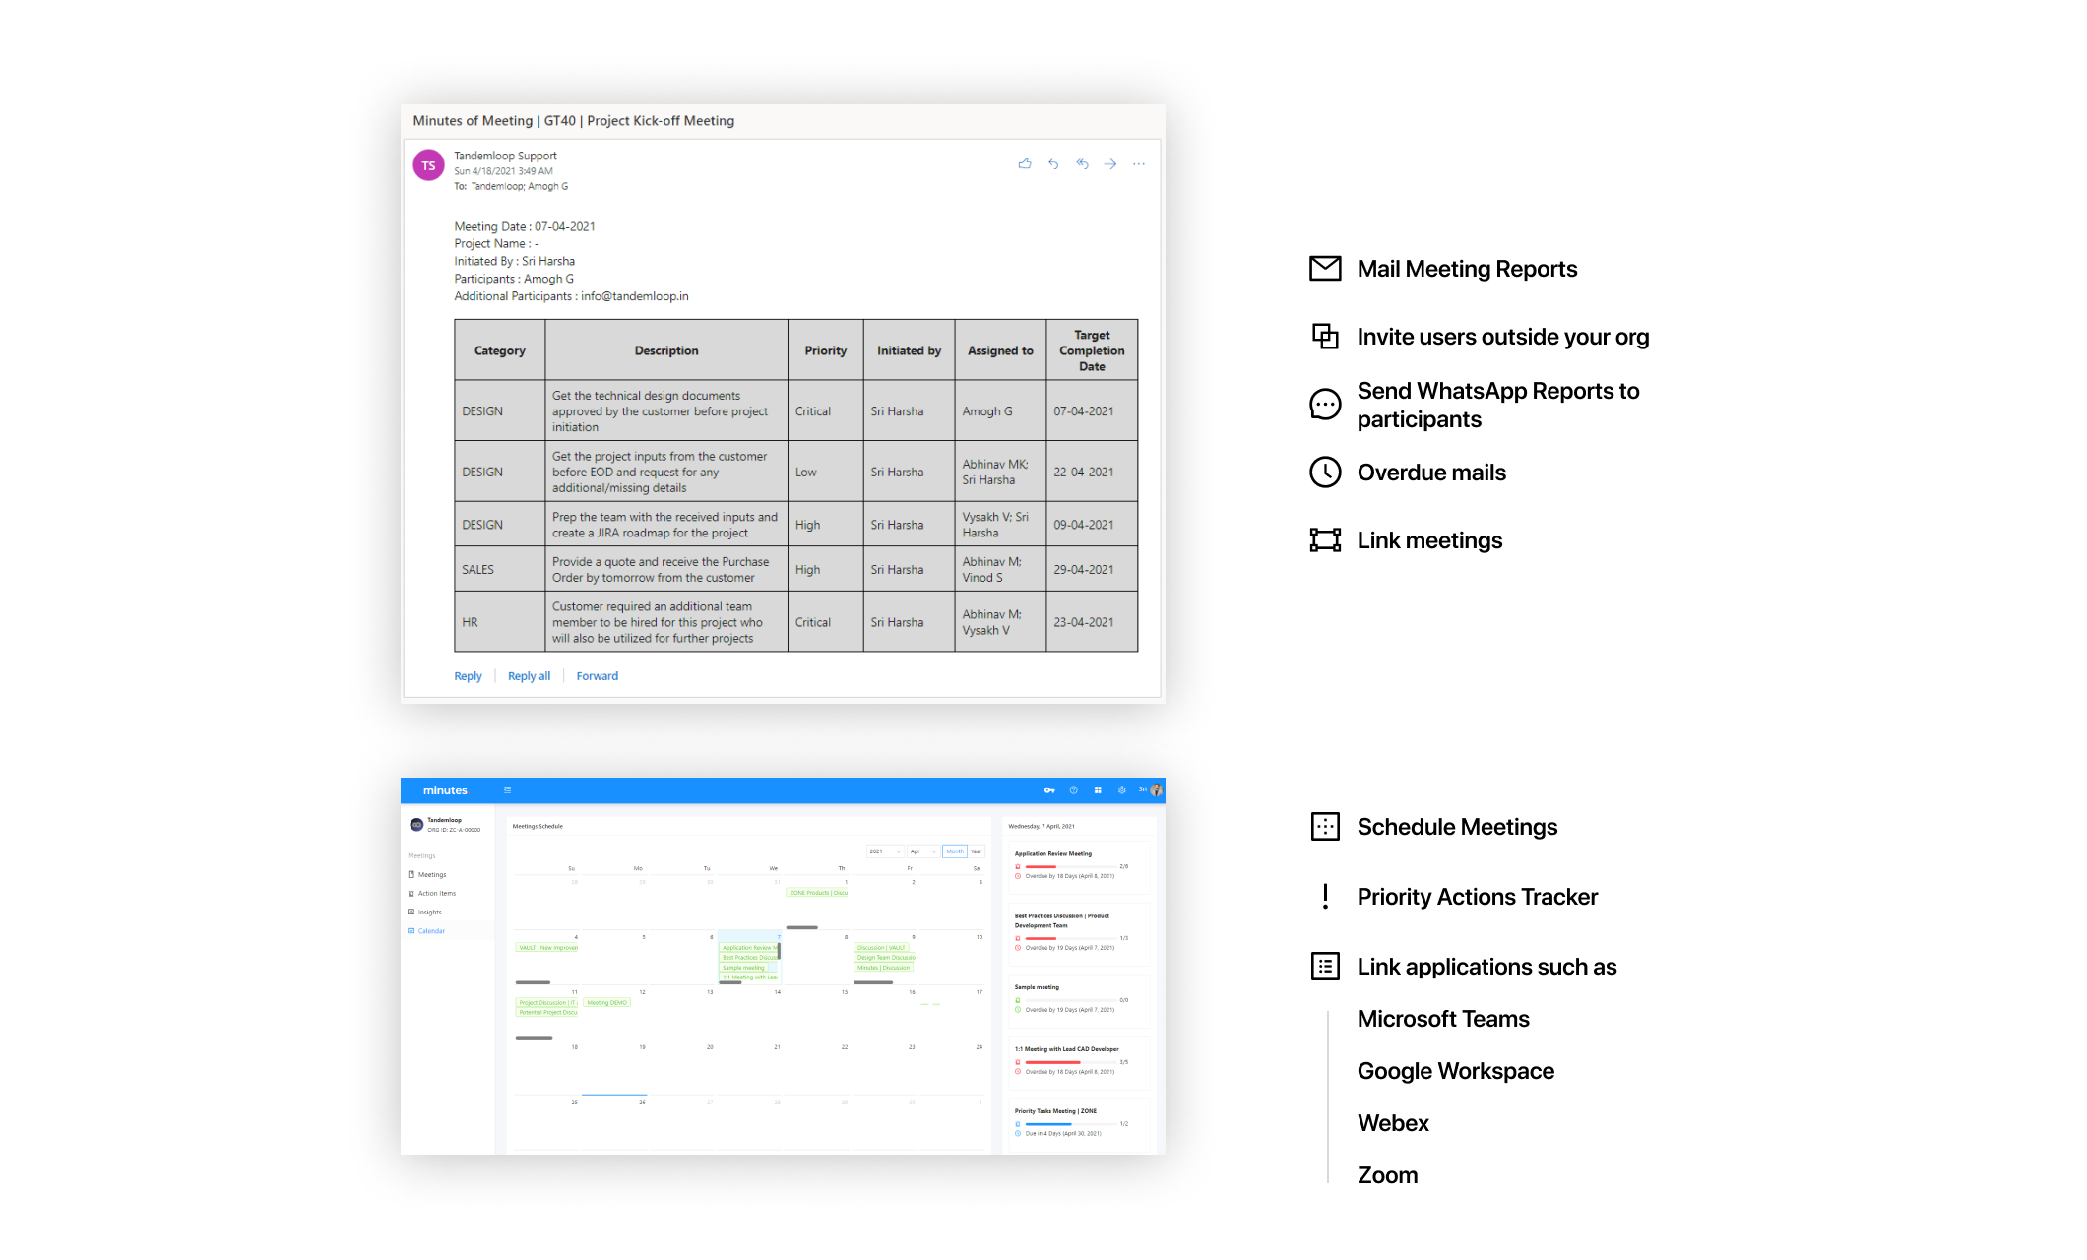The width and height of the screenshot is (2087, 1260).
Task: Open the apps grid icon in minutes header
Action: point(1098,790)
